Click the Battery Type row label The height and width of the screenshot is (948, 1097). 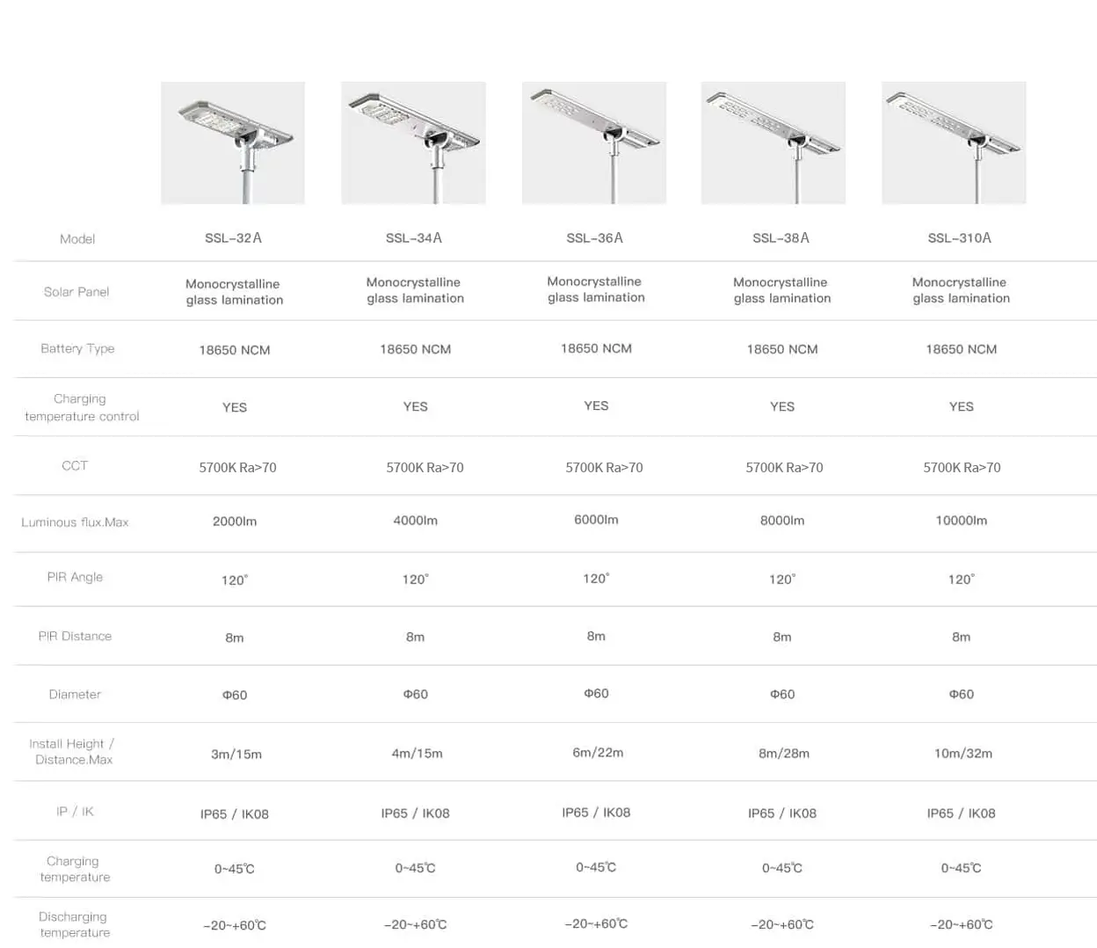tap(77, 348)
